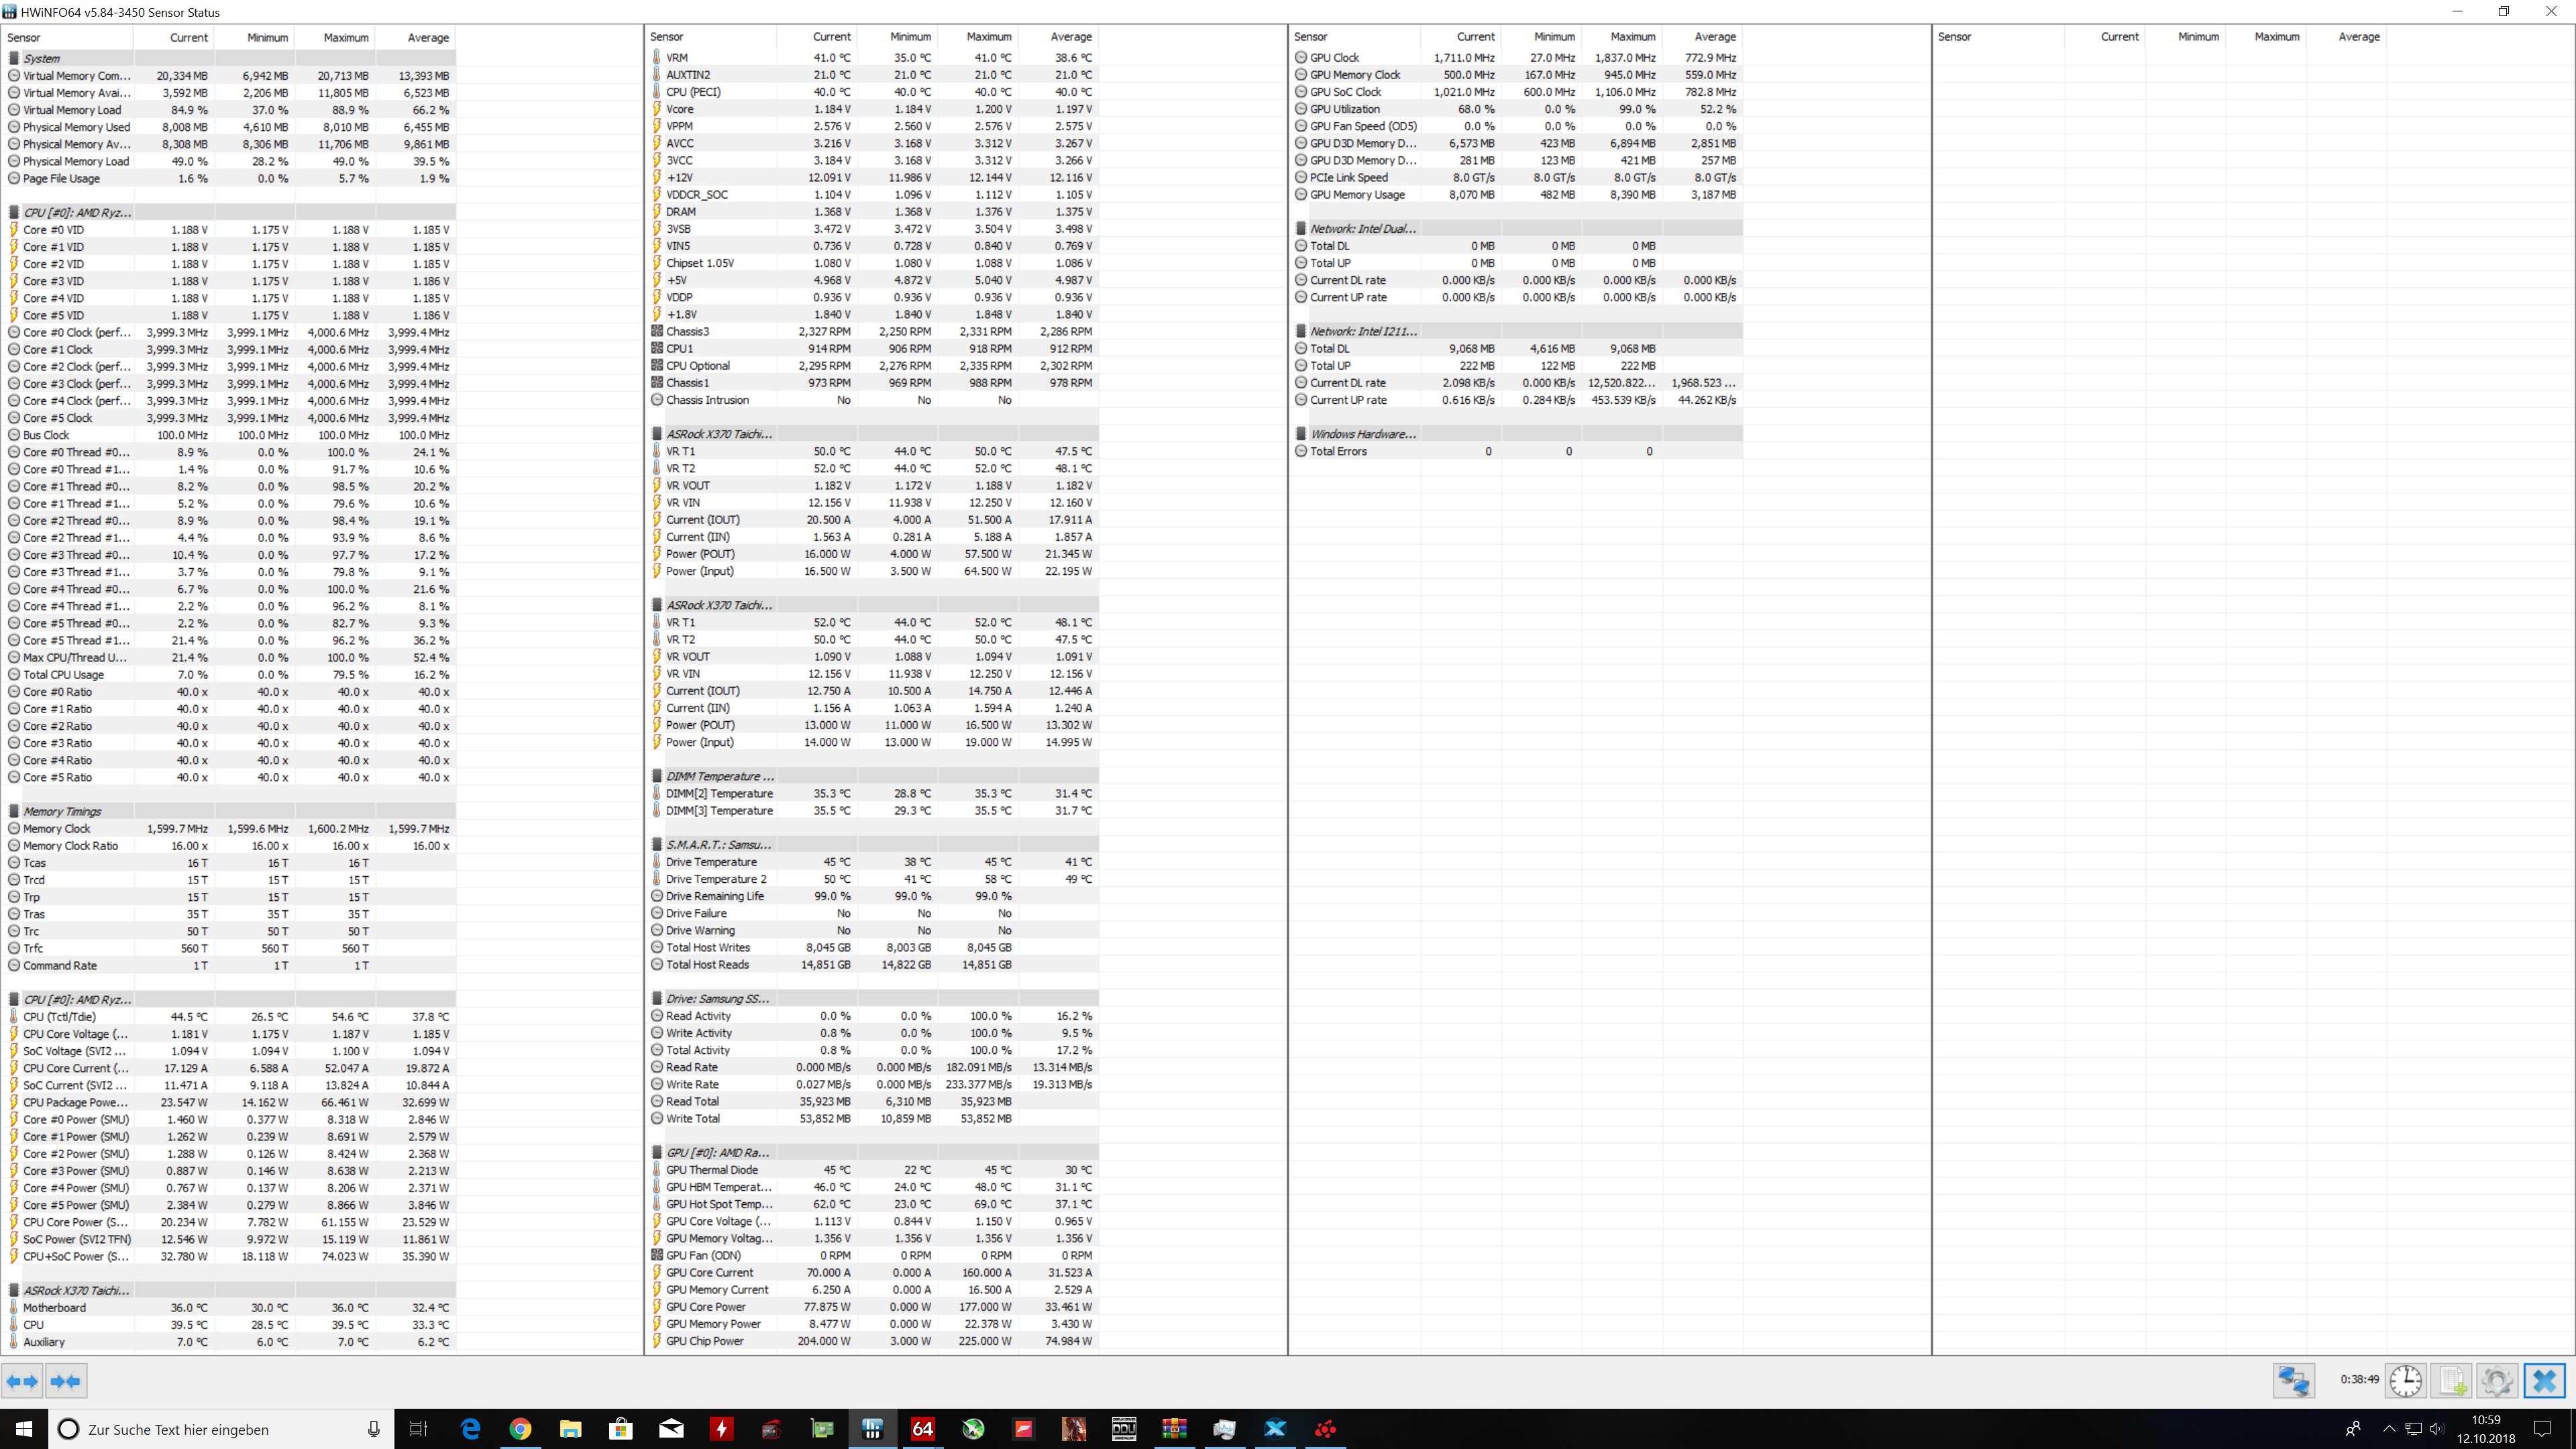Select the Vcore voltage row
This screenshot has height=1449, width=2576.
click(873, 109)
